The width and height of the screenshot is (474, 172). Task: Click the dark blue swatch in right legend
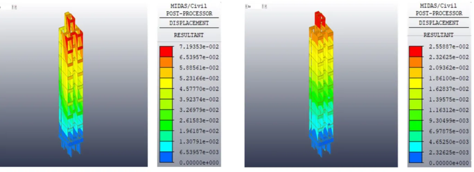(x=416, y=157)
